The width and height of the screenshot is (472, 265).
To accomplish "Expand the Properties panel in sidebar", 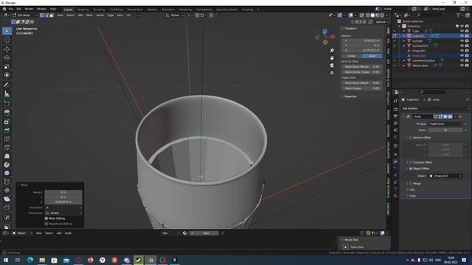I will click(x=342, y=96).
